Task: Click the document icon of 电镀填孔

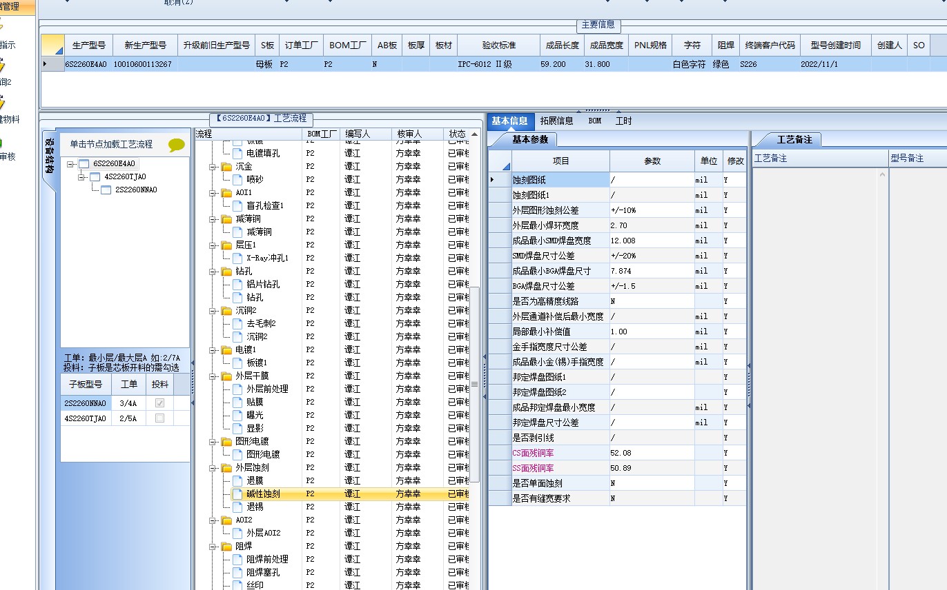Action: (237, 154)
